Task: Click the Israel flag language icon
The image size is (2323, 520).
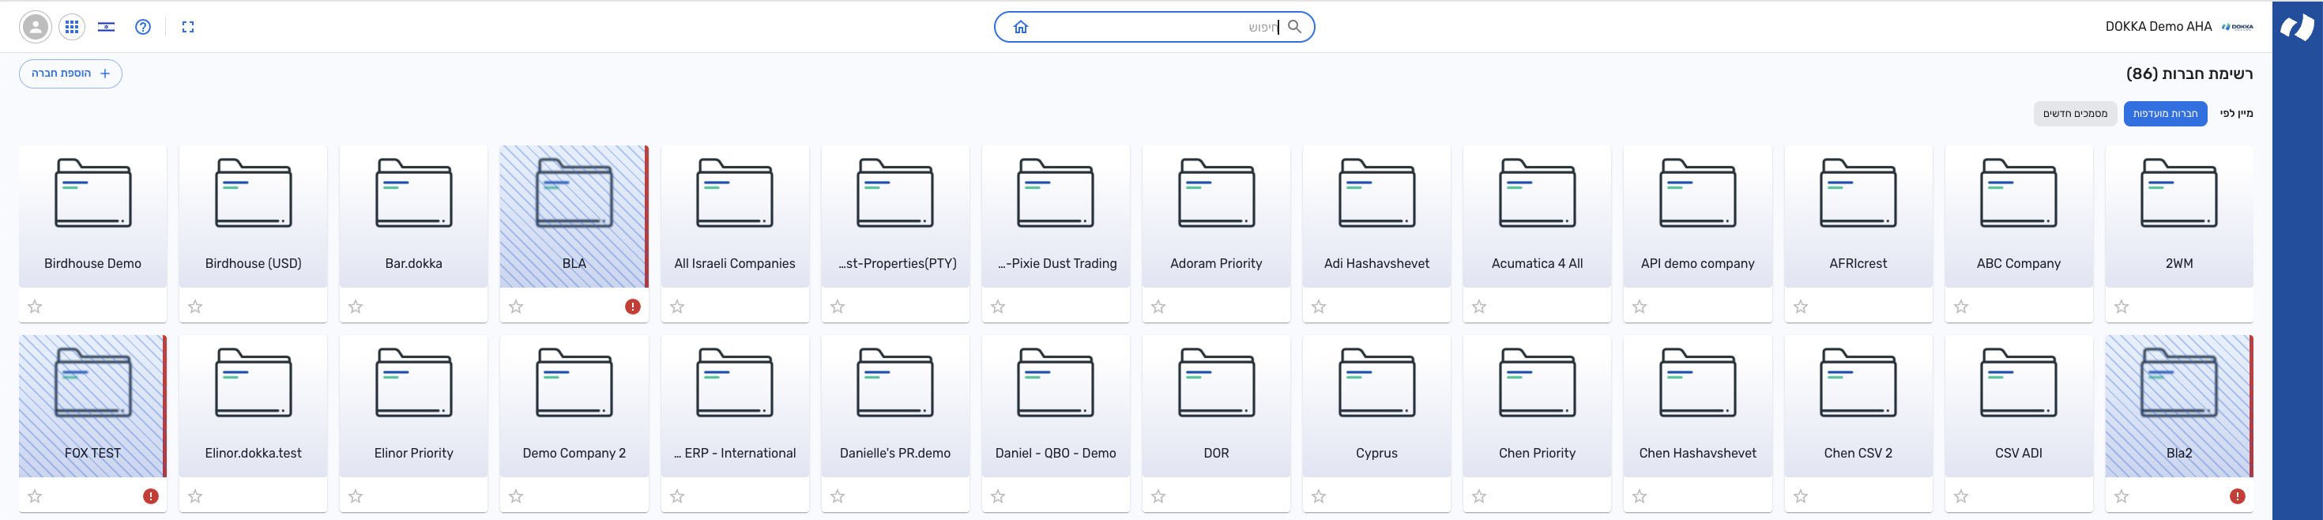Action: [107, 27]
